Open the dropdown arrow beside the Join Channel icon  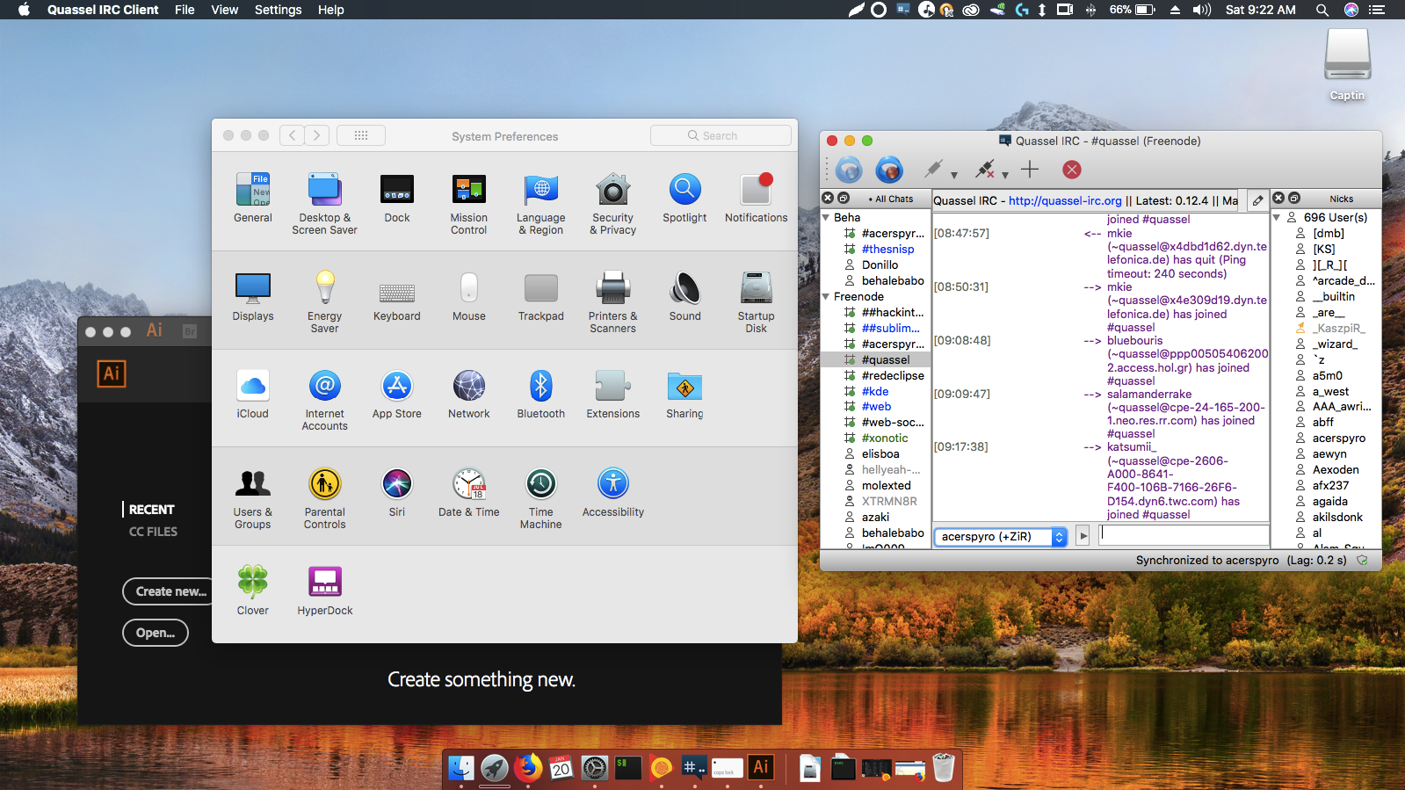[954, 175]
